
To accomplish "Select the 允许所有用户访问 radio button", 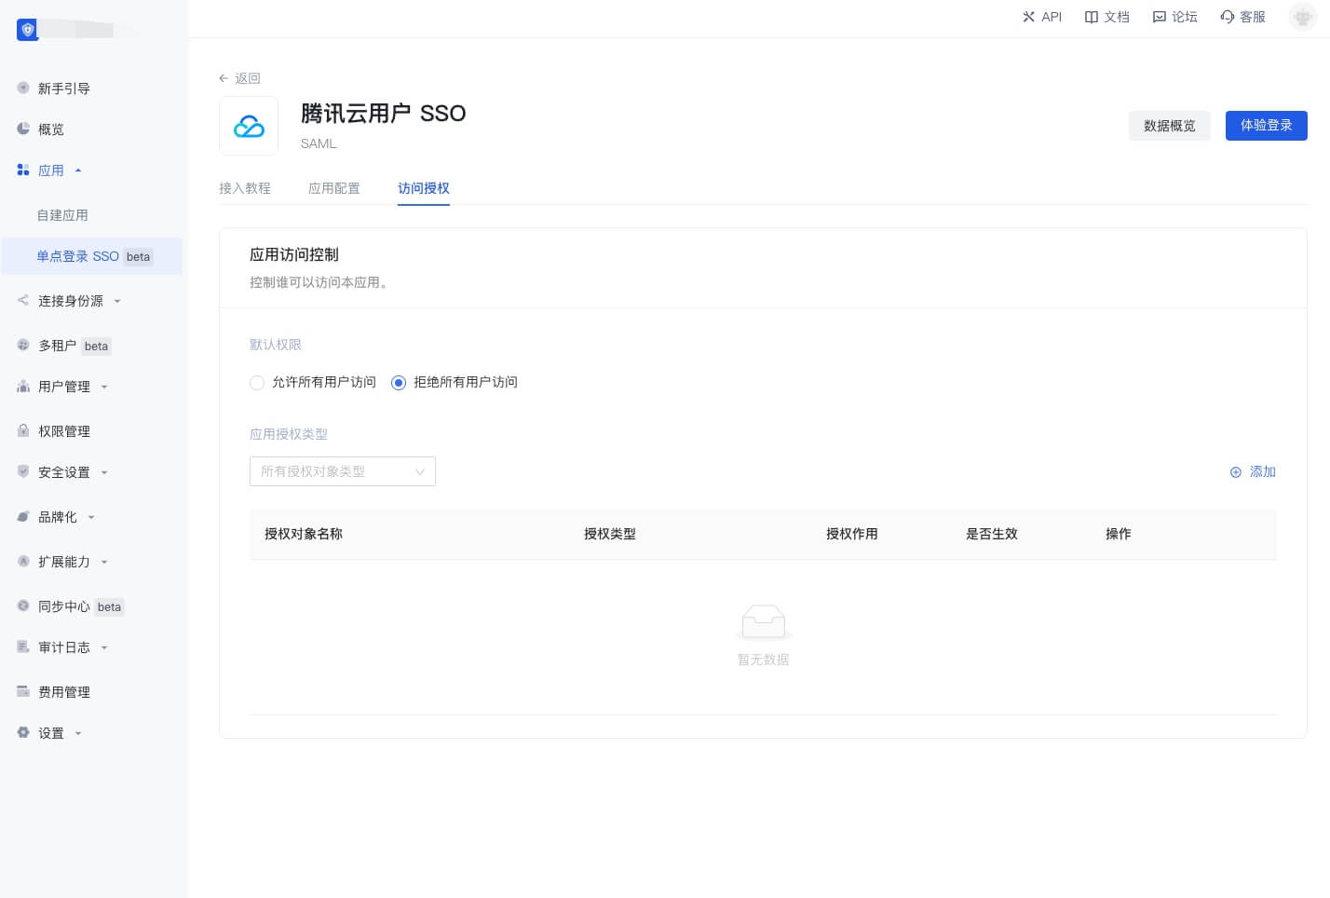I will click(x=257, y=383).
